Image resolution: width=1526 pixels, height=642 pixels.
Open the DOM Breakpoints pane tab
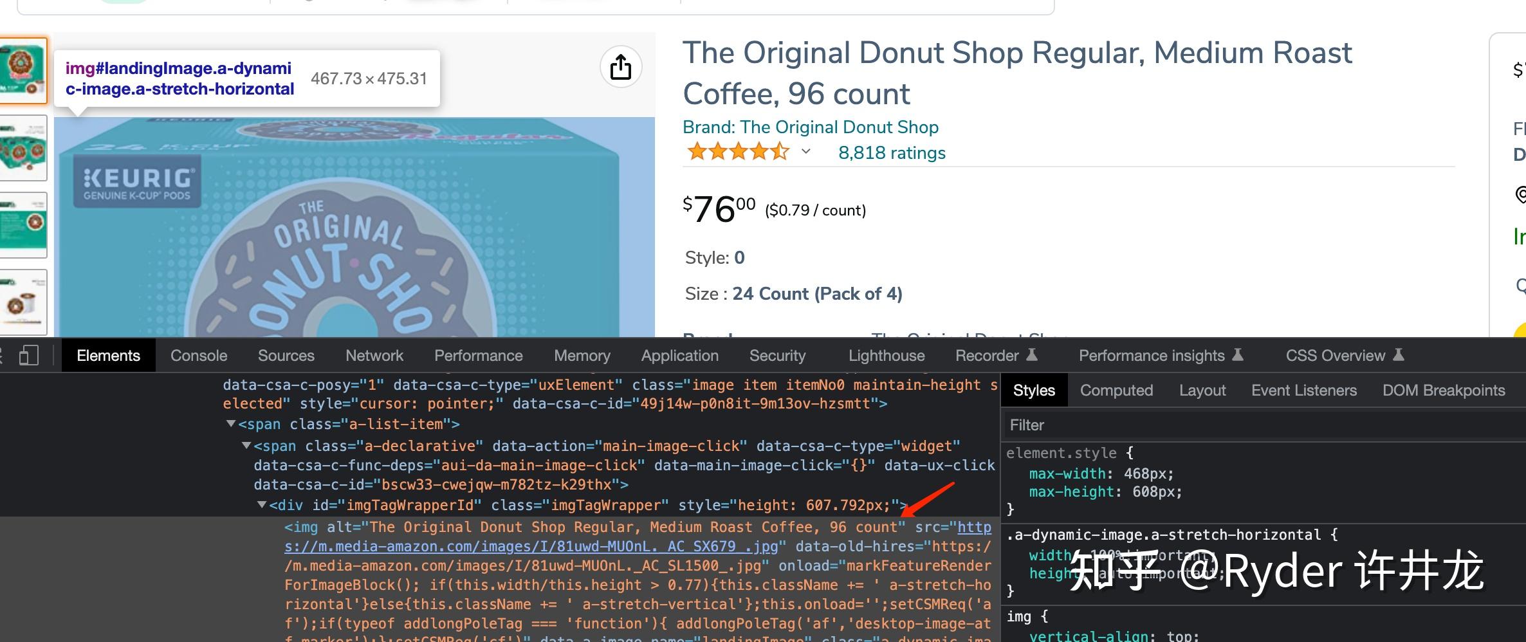pos(1444,390)
